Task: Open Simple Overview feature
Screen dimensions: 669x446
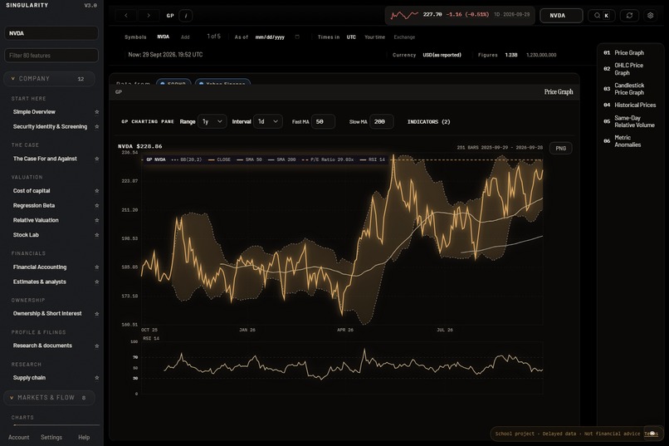Action: tap(34, 112)
